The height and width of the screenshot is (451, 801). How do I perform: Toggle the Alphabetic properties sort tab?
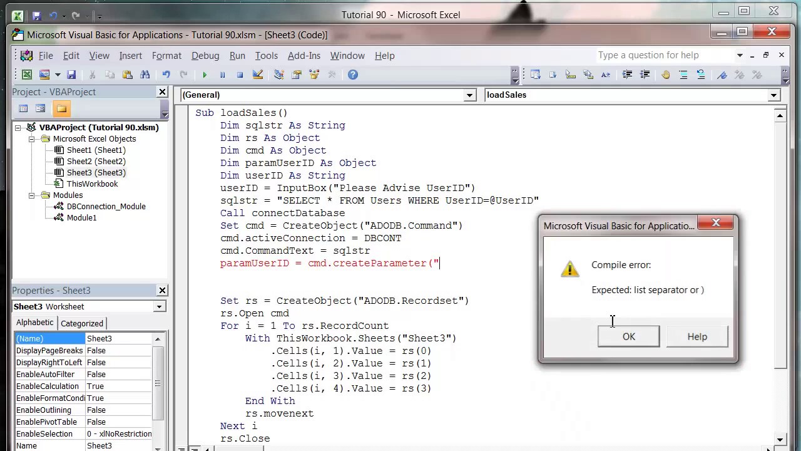coord(34,323)
